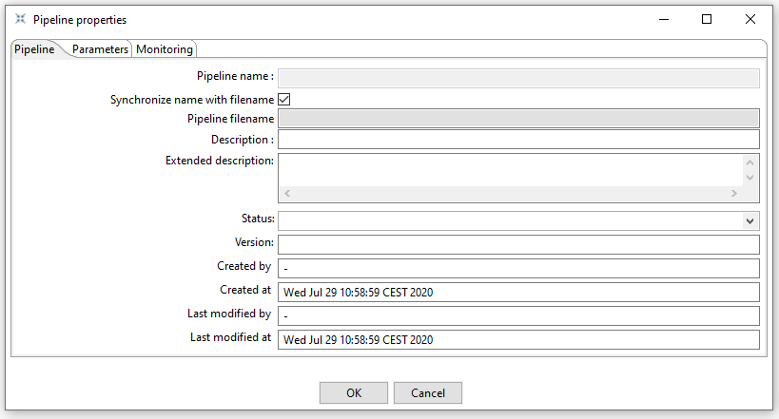Click the Created at date field
This screenshot has width=779, height=419.
click(517, 292)
